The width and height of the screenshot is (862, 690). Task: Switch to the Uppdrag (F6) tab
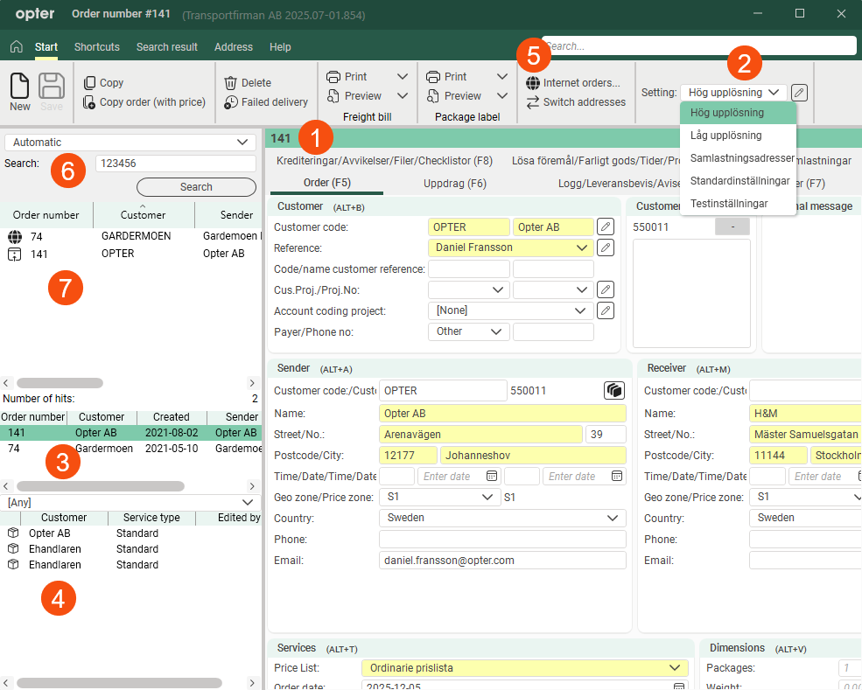pos(455,184)
